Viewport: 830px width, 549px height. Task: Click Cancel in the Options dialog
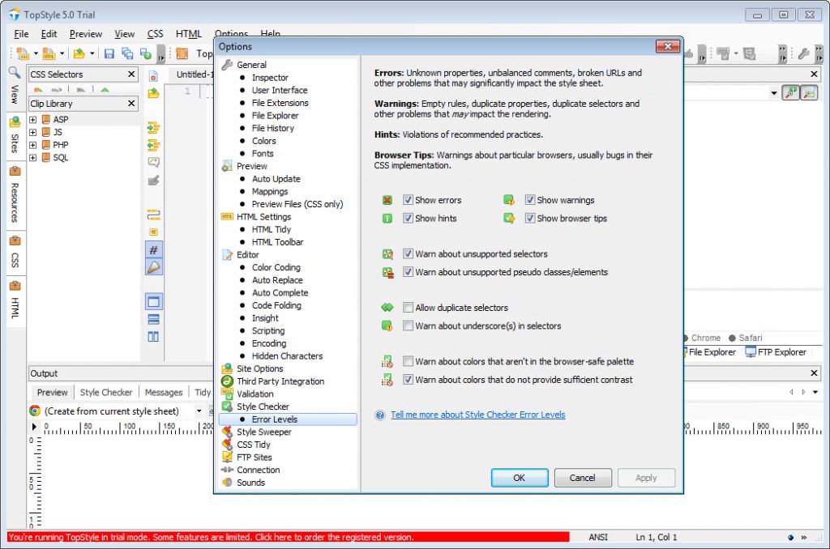point(583,478)
